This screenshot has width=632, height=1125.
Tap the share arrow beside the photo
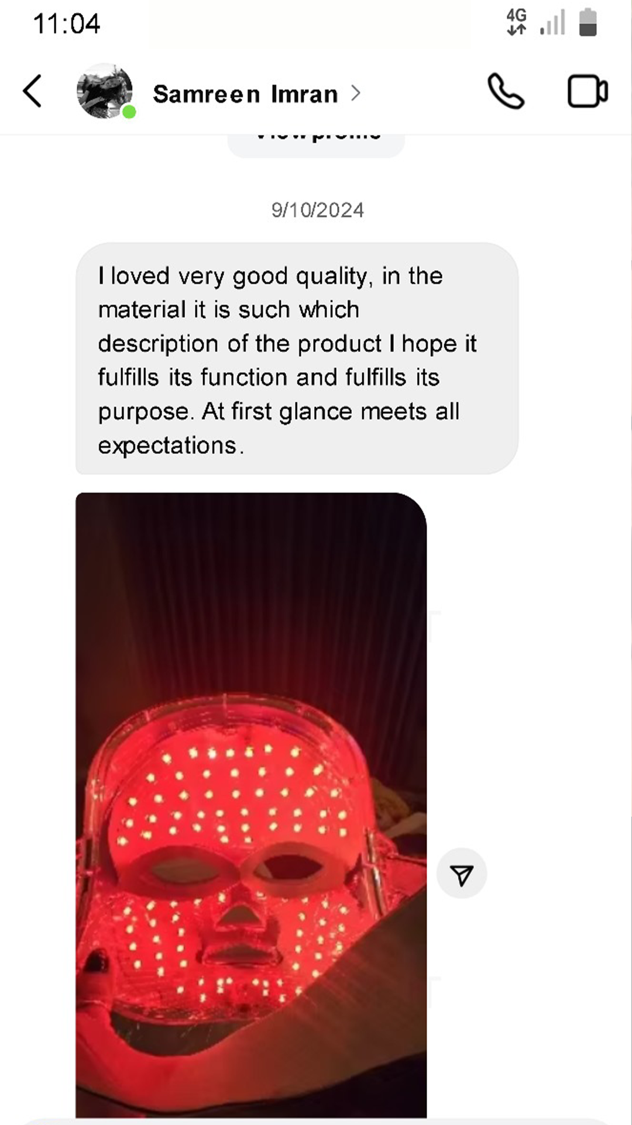[462, 874]
